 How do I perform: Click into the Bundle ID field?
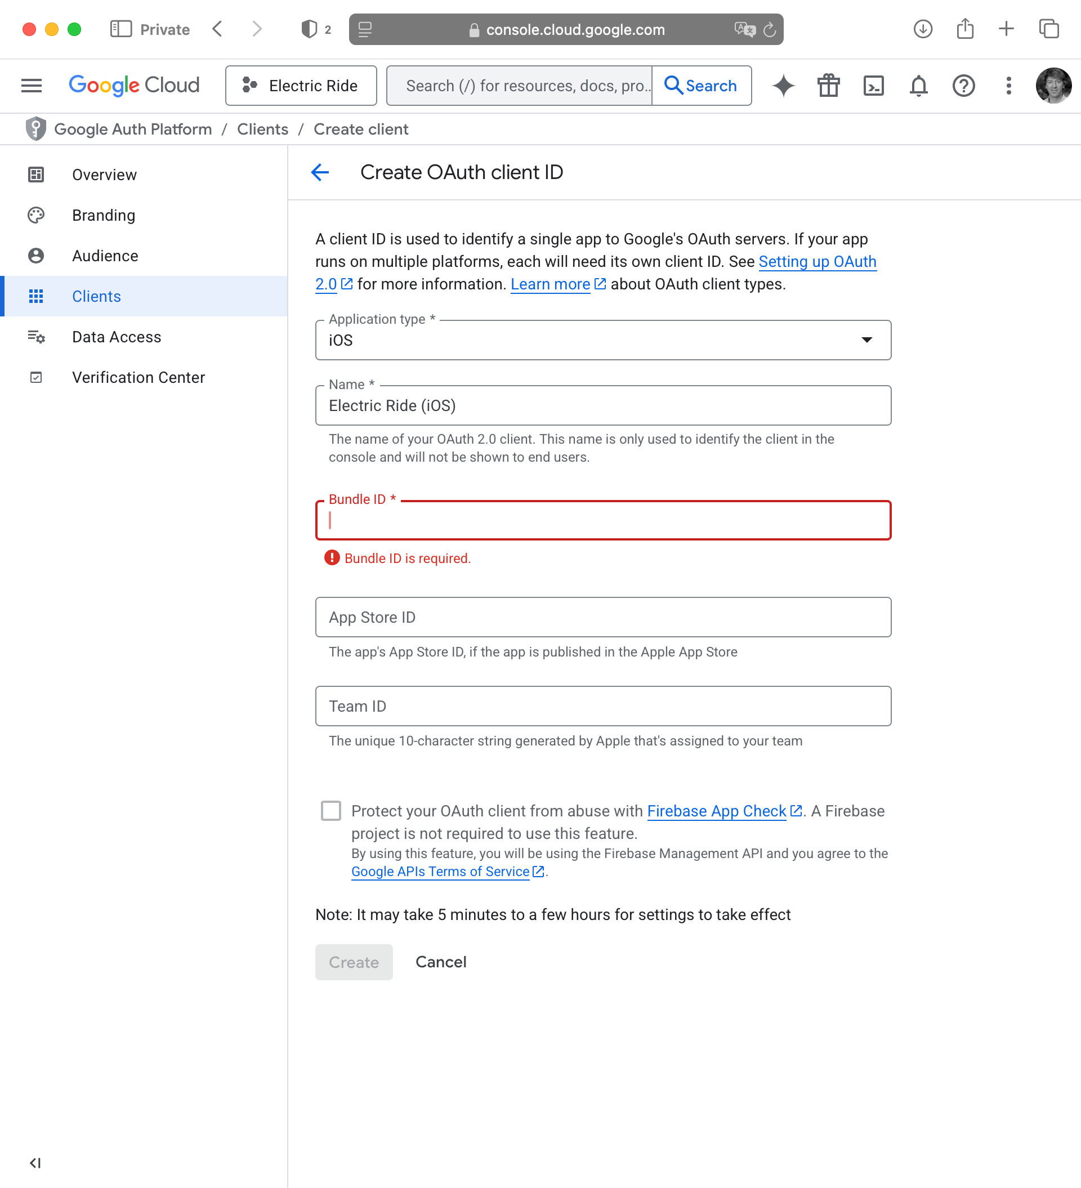(x=603, y=520)
